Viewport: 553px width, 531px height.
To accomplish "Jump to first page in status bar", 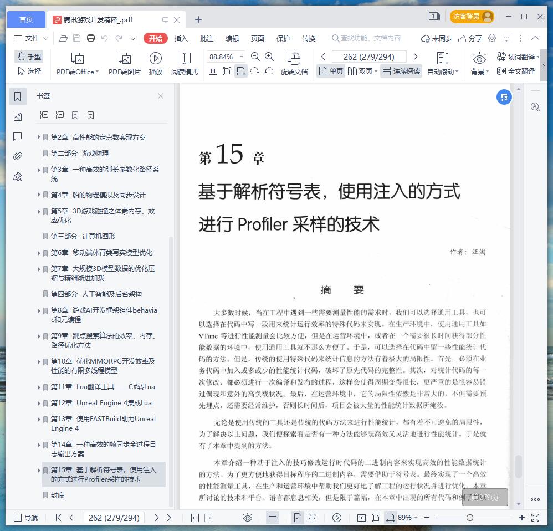I will click(58, 518).
